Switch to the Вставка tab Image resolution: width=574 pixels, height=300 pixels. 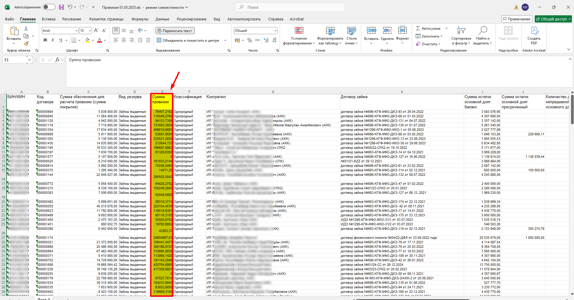[49, 19]
